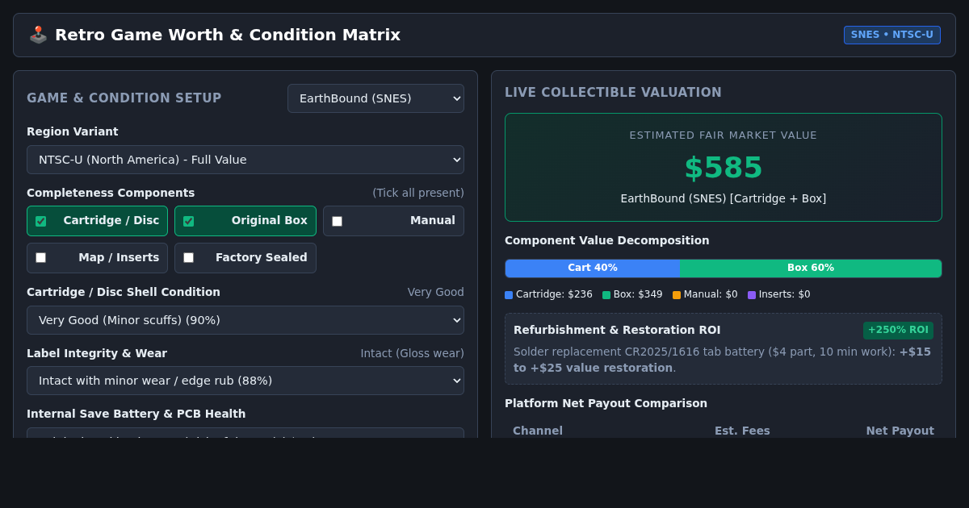
Task: Click the Manual: $0 legend label
Action: click(711, 295)
